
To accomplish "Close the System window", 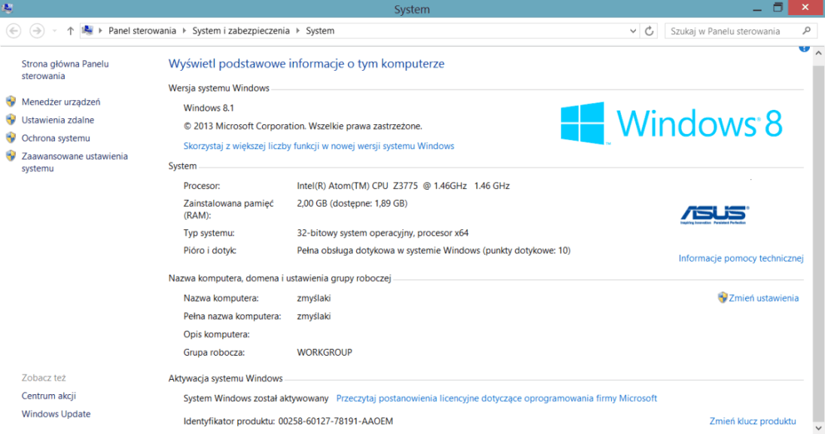I will pos(805,8).
